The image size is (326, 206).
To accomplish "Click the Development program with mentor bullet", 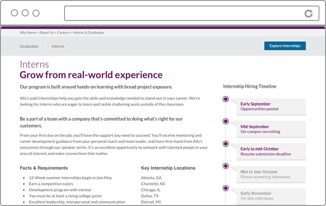I will pyautogui.click(x=60, y=190).
